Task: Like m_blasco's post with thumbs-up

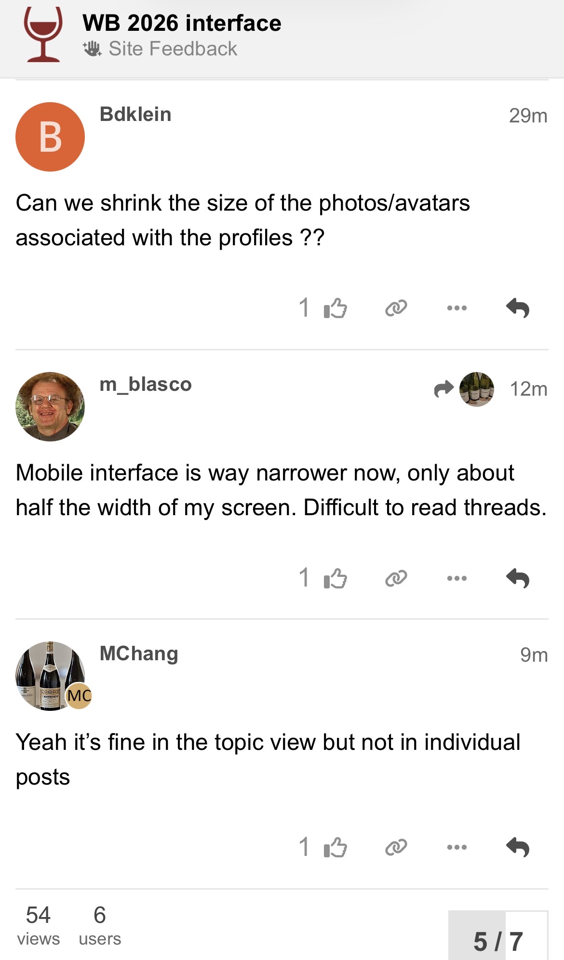Action: (335, 578)
